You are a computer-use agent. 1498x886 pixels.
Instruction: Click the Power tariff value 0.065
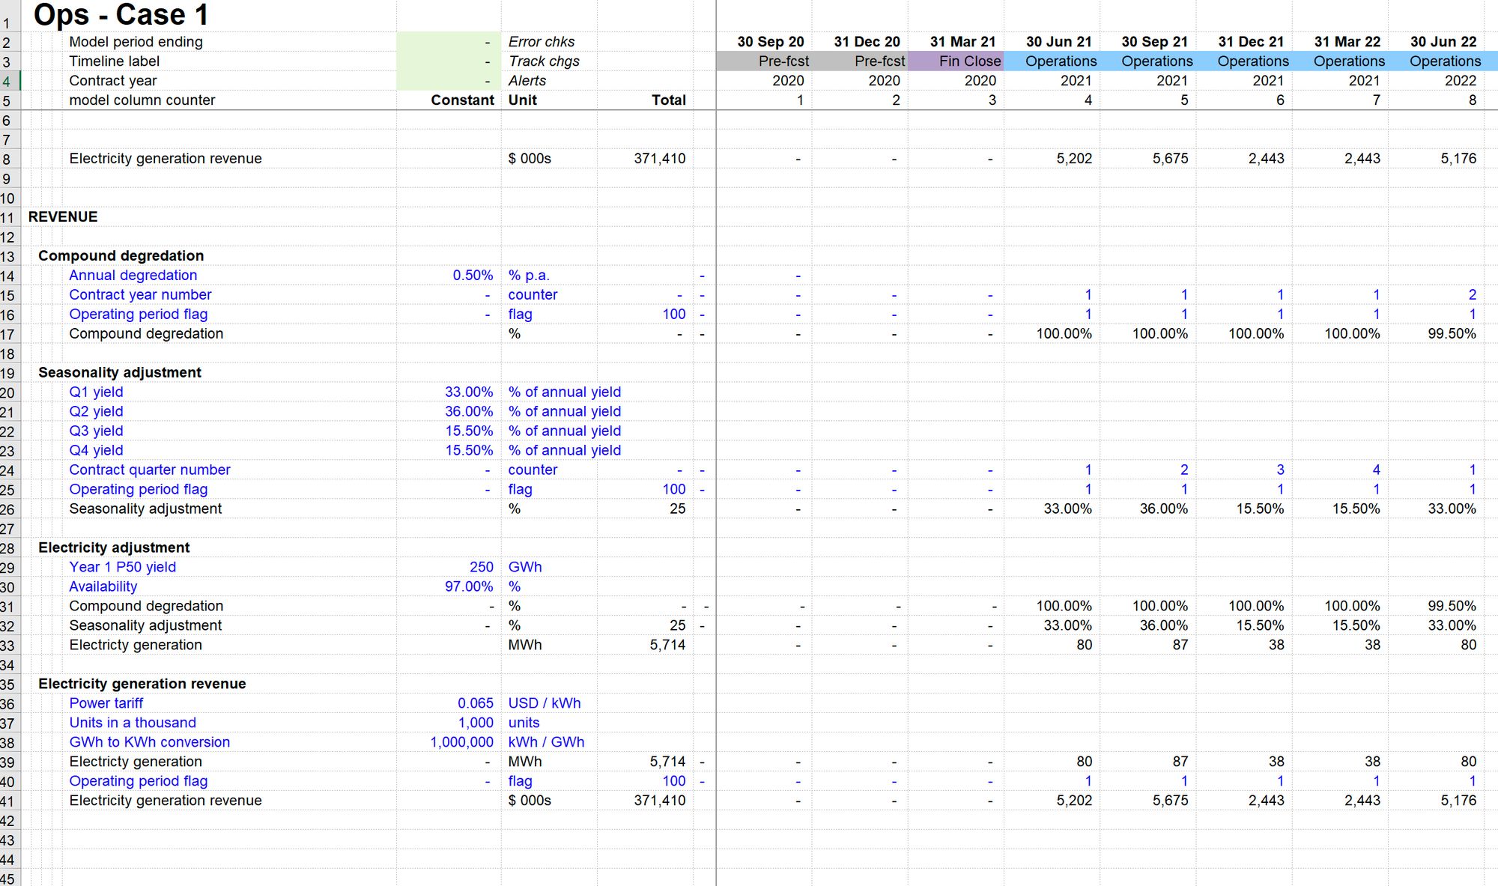(x=475, y=703)
